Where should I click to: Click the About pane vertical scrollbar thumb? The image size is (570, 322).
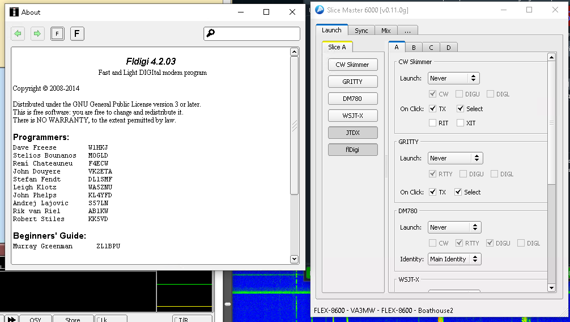click(295, 125)
